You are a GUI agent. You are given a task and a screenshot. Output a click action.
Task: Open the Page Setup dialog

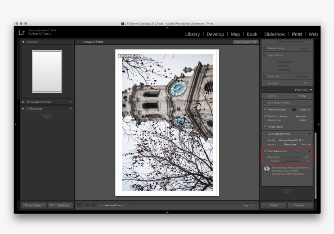click(x=34, y=205)
